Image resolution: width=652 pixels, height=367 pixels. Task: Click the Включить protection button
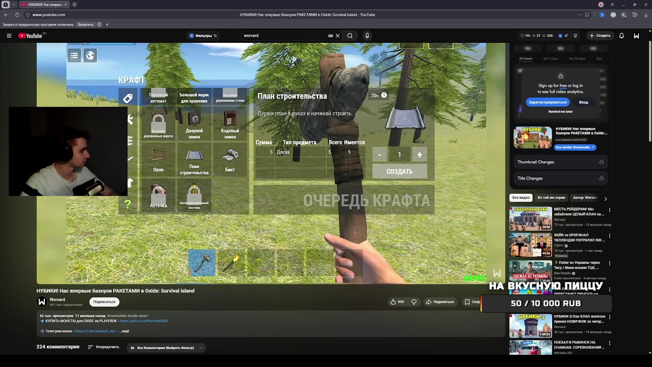[x=86, y=24]
